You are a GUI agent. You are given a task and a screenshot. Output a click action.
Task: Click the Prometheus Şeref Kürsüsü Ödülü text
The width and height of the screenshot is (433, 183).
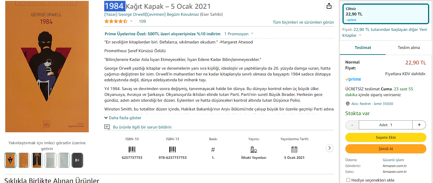135,51
